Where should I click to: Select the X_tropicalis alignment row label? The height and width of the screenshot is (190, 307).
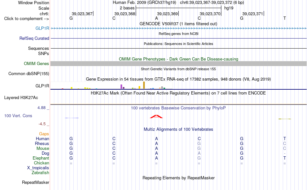tap(38, 168)
